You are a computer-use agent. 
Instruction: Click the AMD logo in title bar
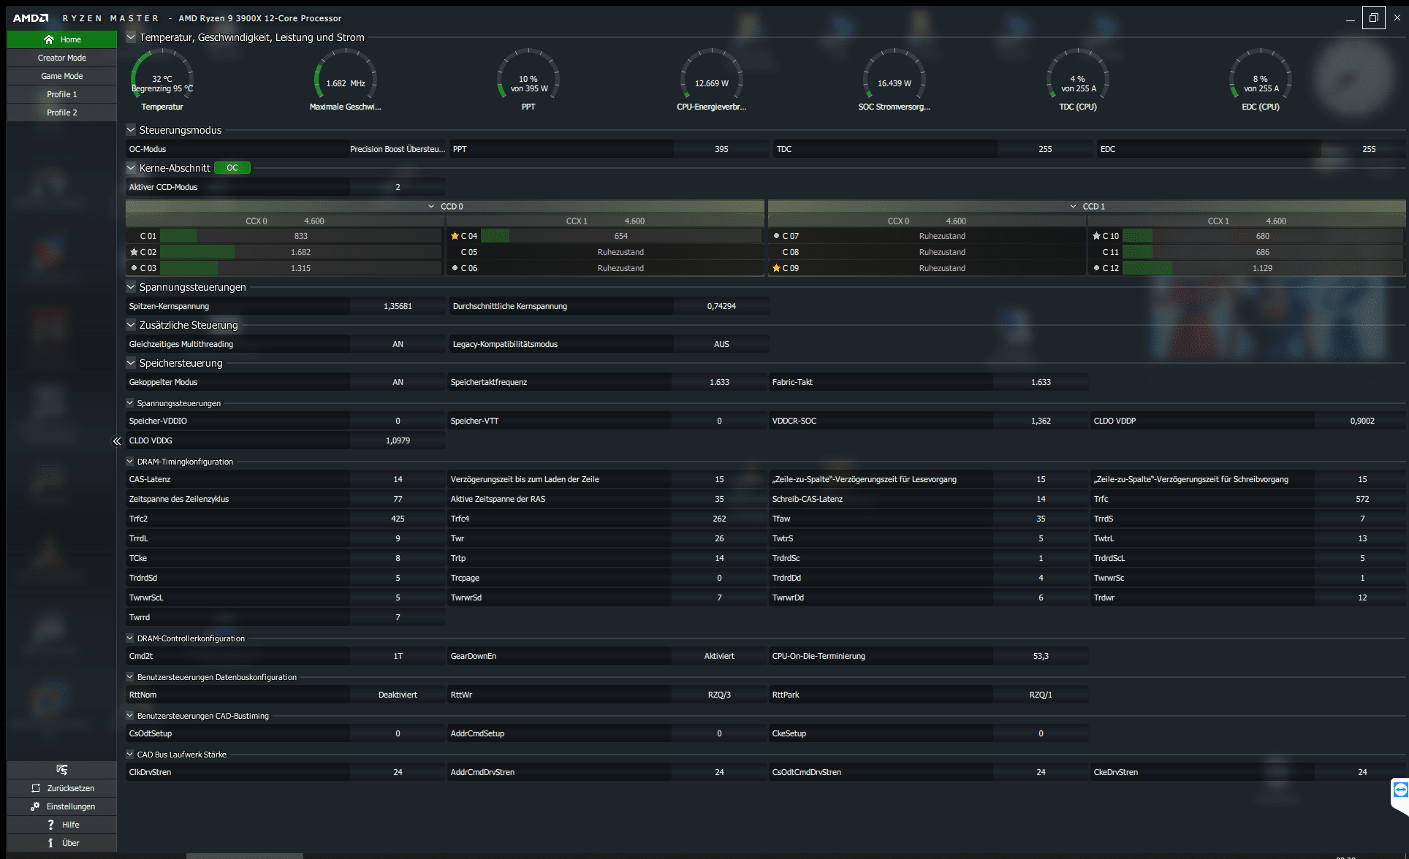[x=31, y=18]
